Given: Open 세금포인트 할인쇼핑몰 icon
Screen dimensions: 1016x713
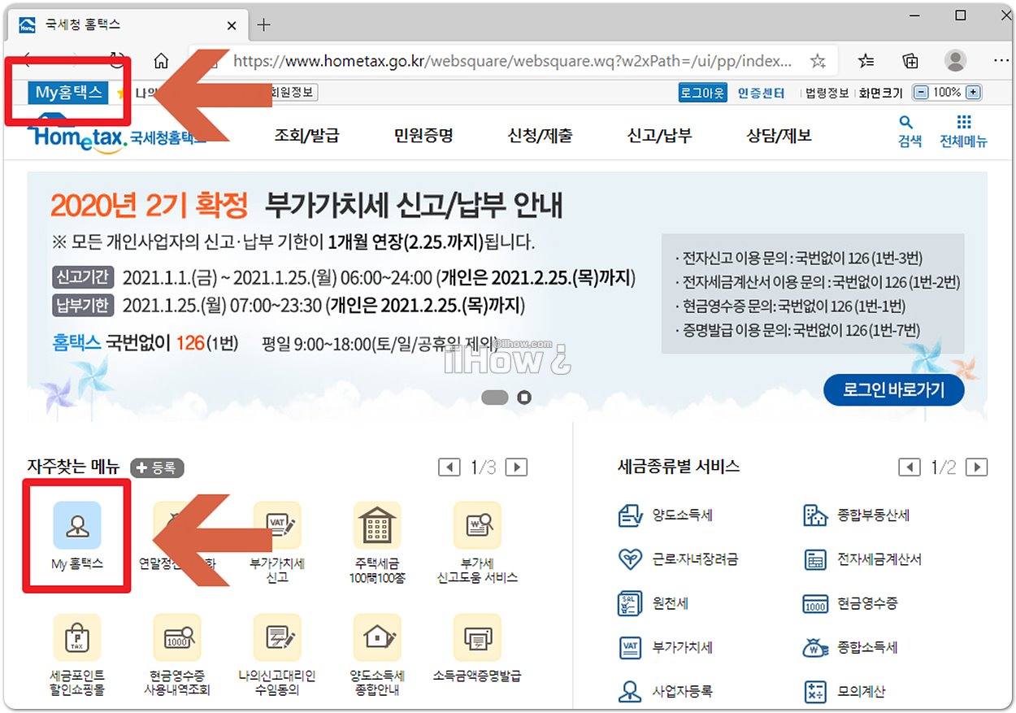Looking at the screenshot, I should click(77, 637).
